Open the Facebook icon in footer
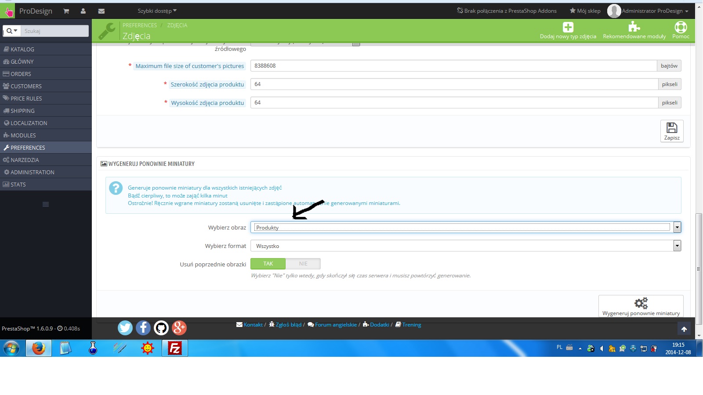This screenshot has width=703, height=395. pos(143,328)
